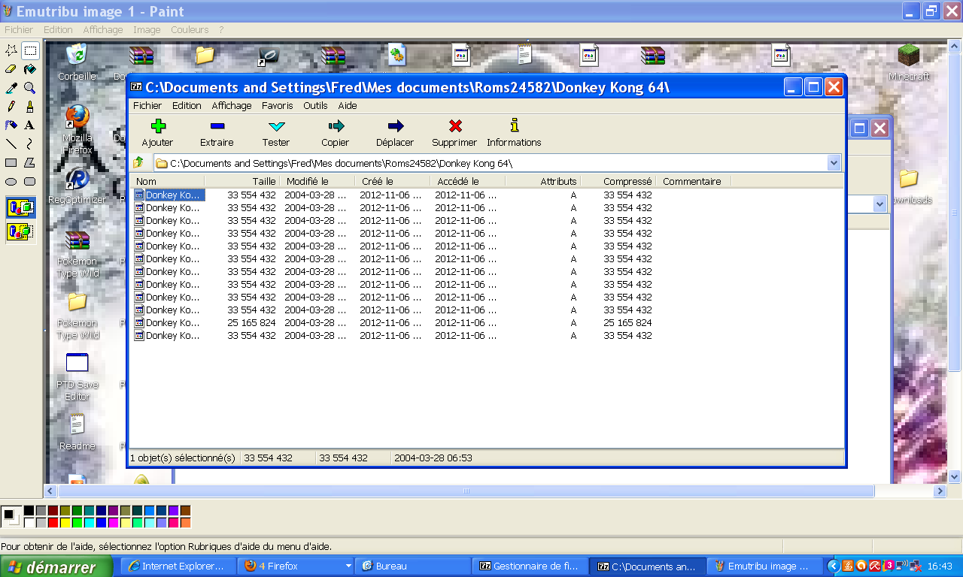Click the Ajouter (add to archive) icon

[x=157, y=131]
